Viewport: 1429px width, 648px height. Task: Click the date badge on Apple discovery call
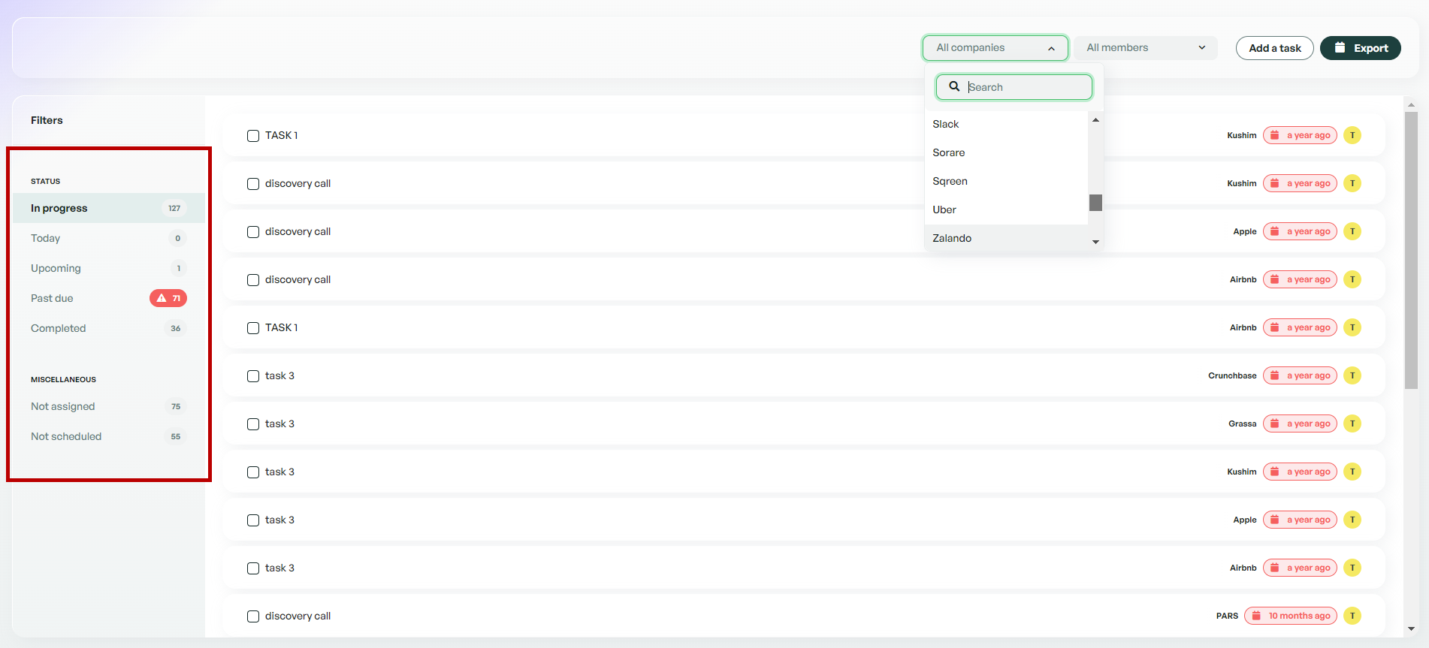click(x=1300, y=231)
